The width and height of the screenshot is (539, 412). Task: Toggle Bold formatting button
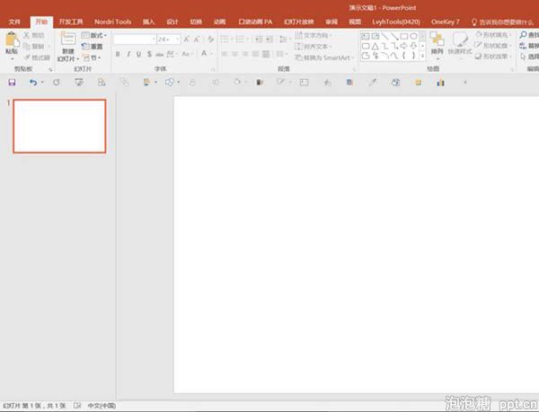pos(118,54)
